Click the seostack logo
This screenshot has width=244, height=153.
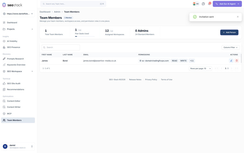pos(12,5)
